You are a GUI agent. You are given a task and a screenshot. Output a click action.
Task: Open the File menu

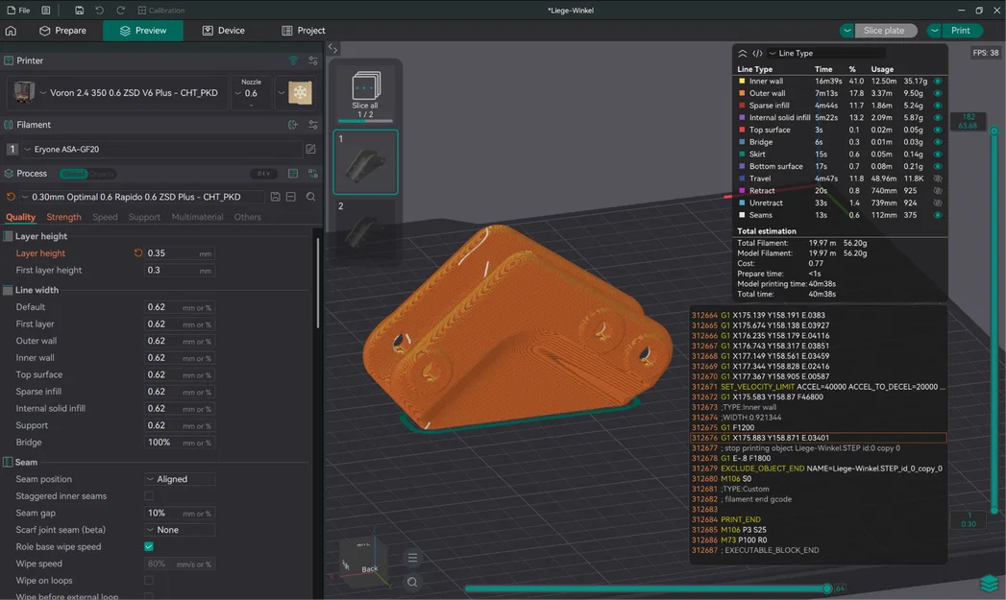click(x=18, y=11)
